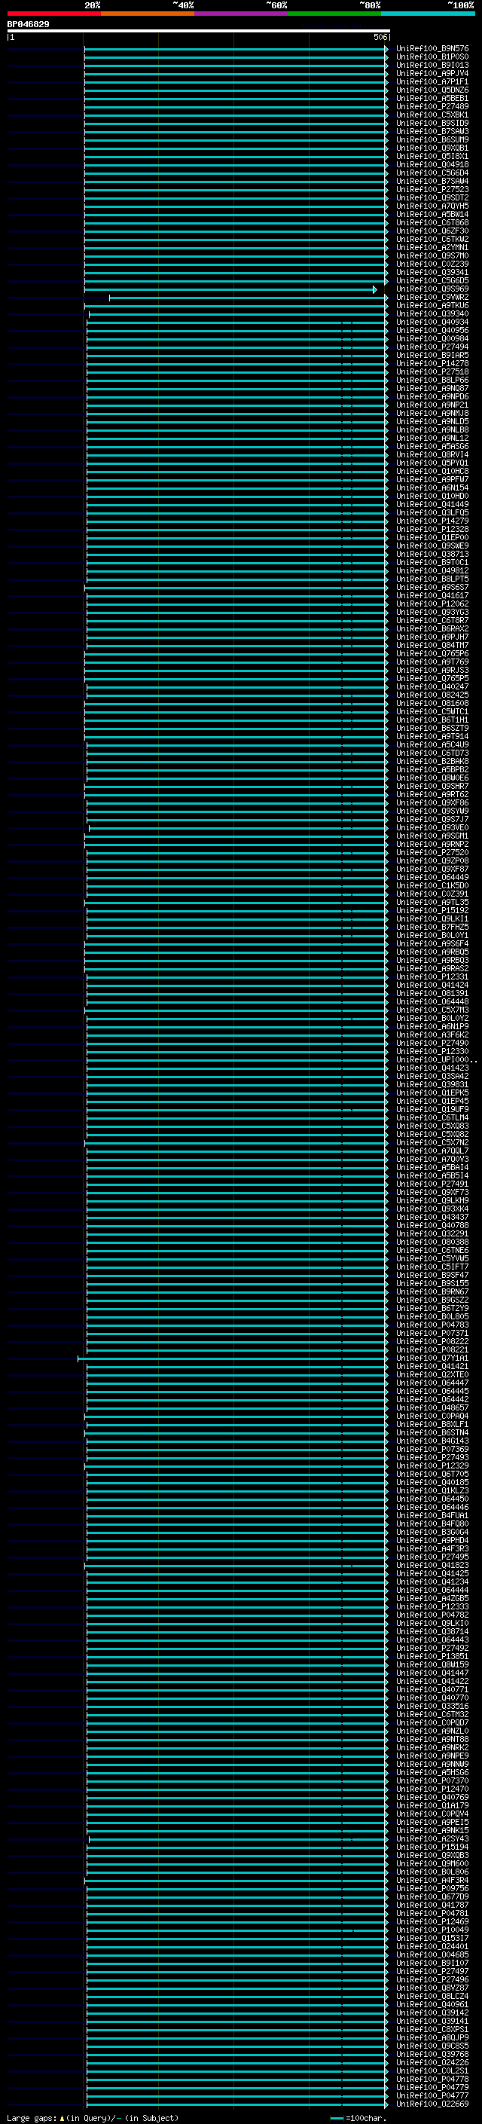Click hit label UniRef100_Q7Y1A1
Viewport: 482px width, 2124px height.
click(432, 1358)
